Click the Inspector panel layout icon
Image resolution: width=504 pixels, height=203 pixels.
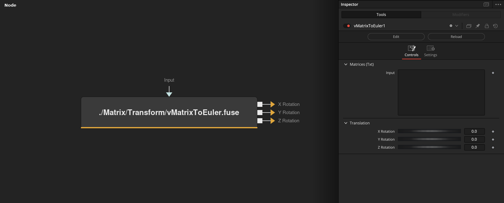tap(486, 4)
